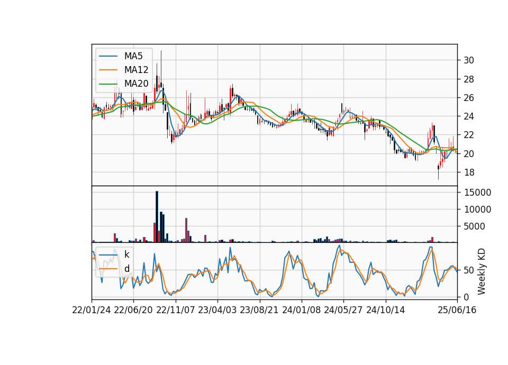Click the price axis value 18
The width and height of the screenshot is (508, 365).
pos(469,172)
